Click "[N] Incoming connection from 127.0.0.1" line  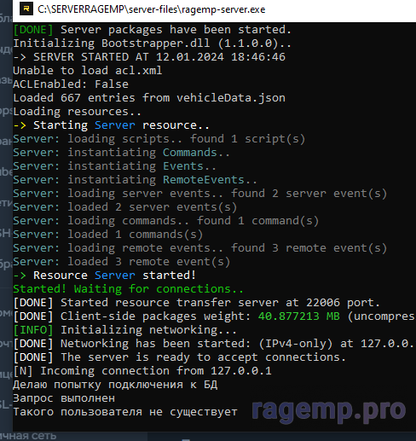coord(142,371)
